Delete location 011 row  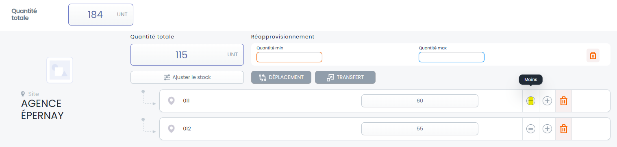point(564,101)
